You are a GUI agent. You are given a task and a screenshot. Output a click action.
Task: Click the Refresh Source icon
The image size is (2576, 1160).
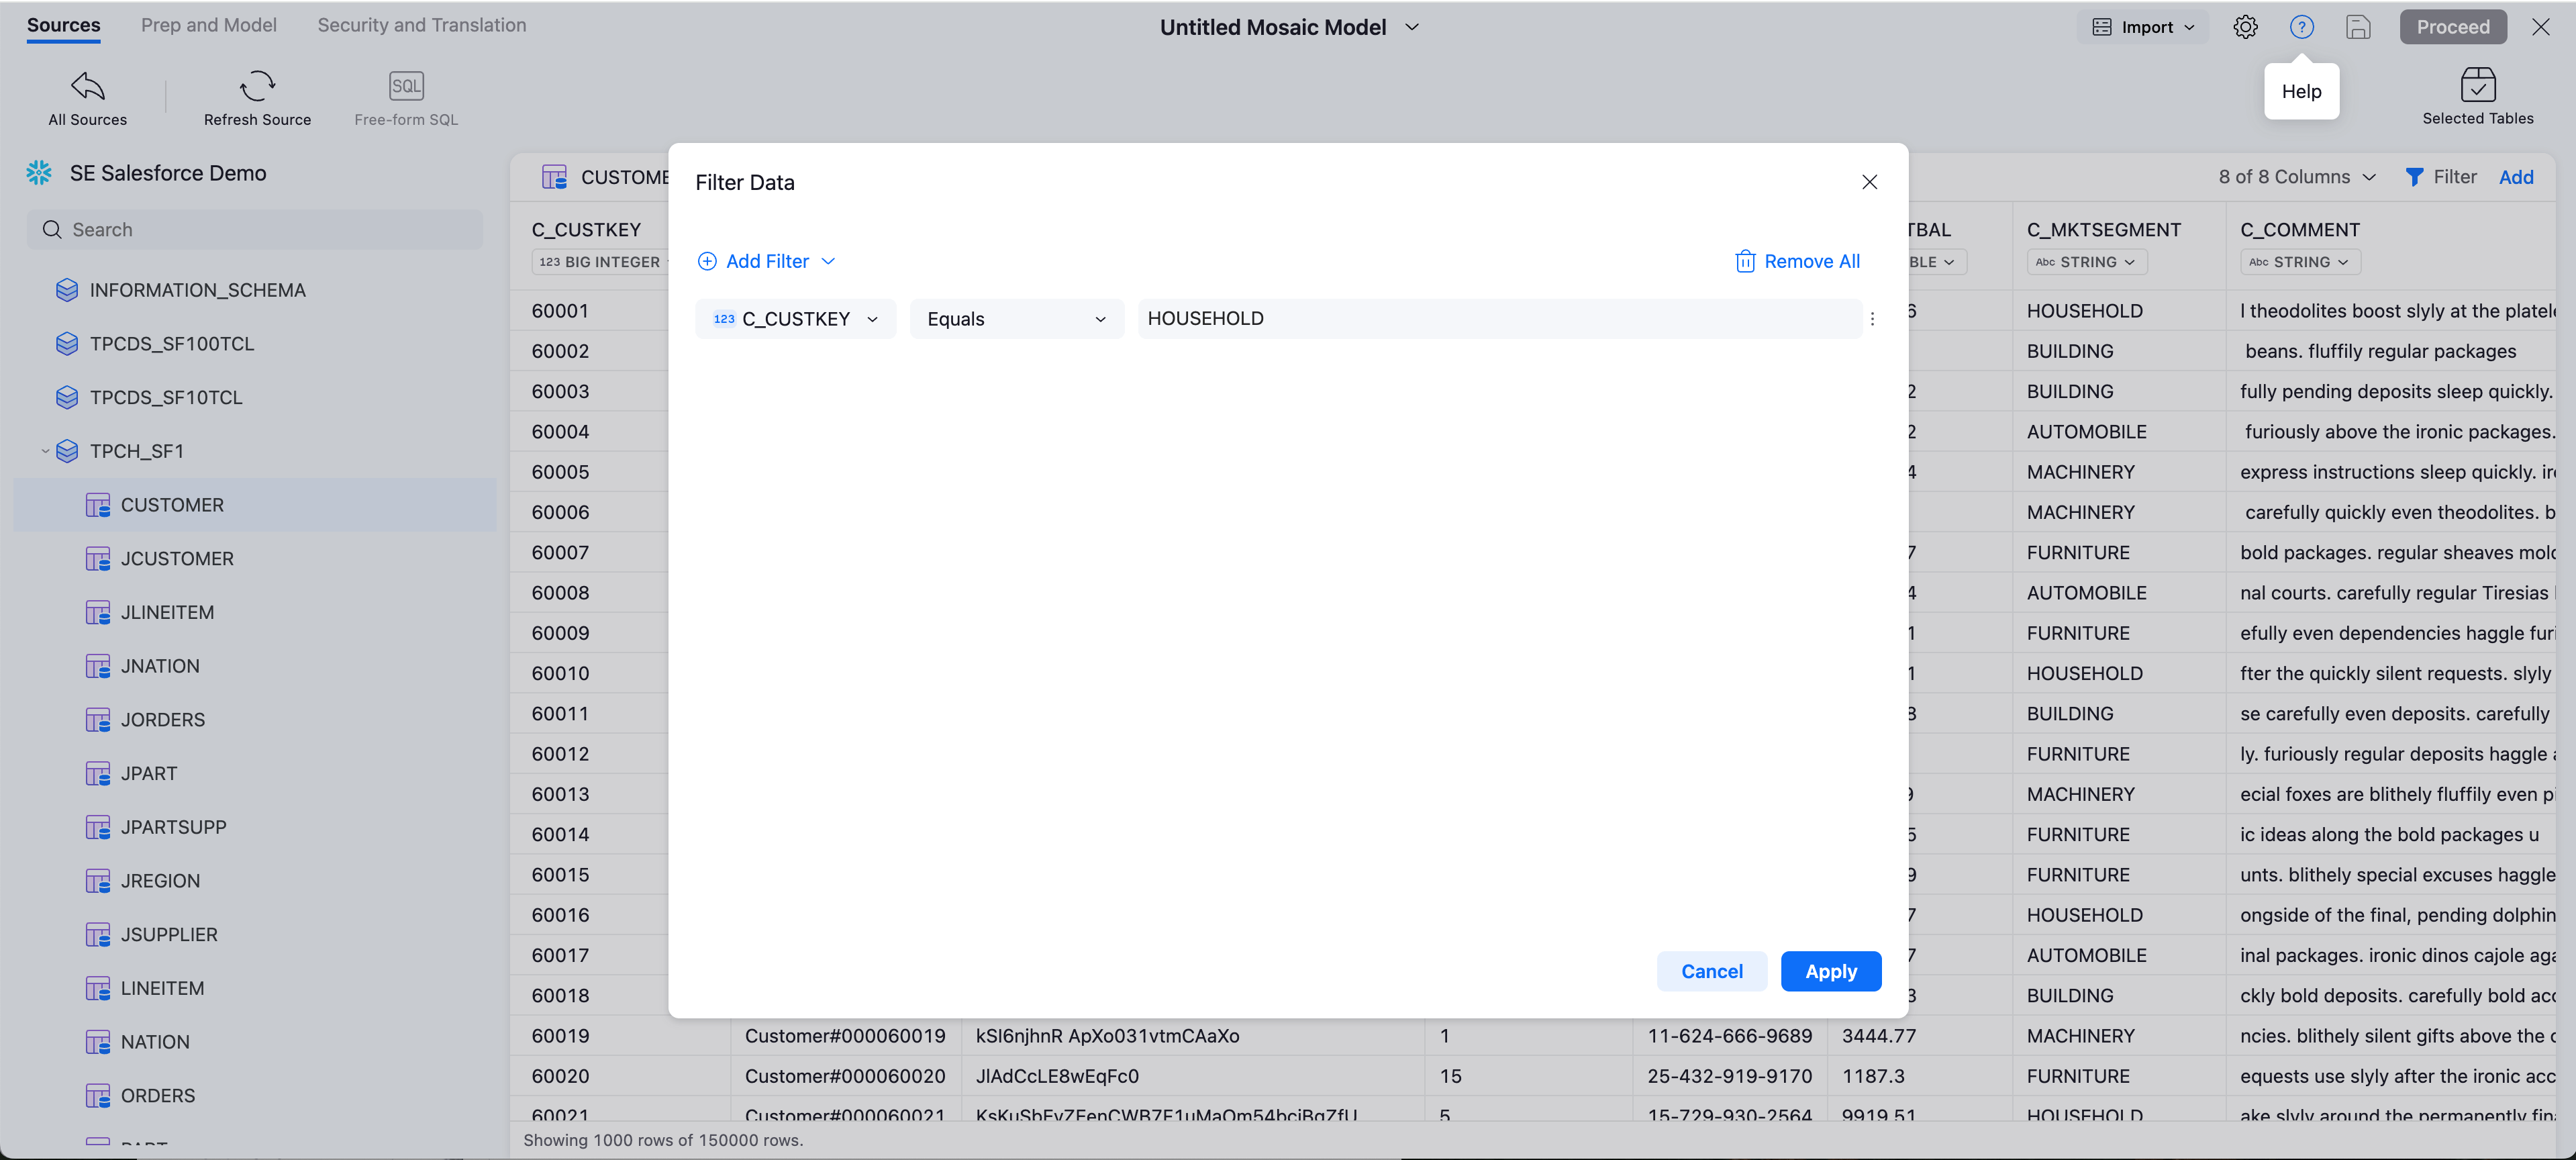(257, 86)
